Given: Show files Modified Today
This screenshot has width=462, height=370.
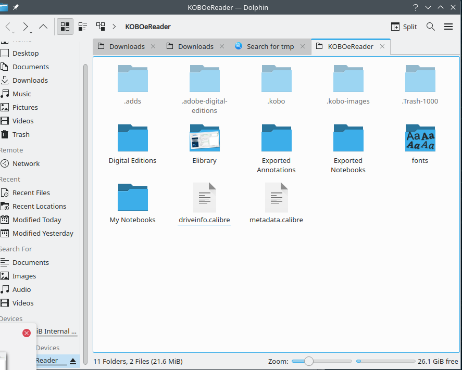Looking at the screenshot, I should (x=40, y=220).
